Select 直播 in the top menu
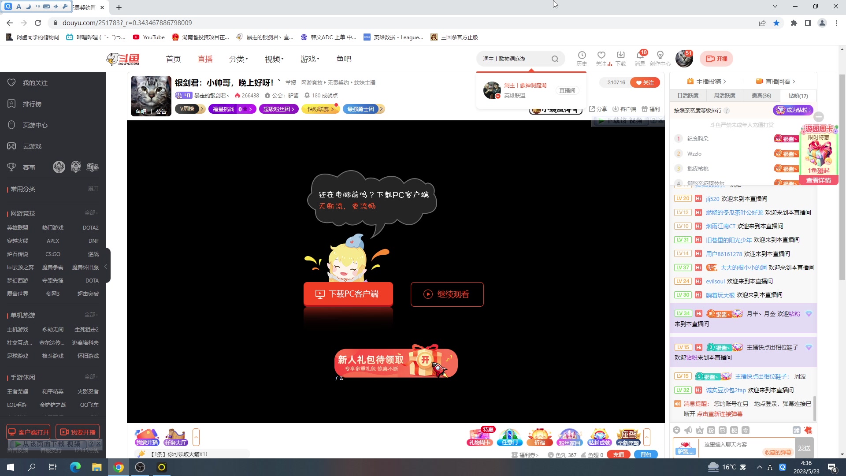Image resolution: width=846 pixels, height=476 pixels. (204, 59)
